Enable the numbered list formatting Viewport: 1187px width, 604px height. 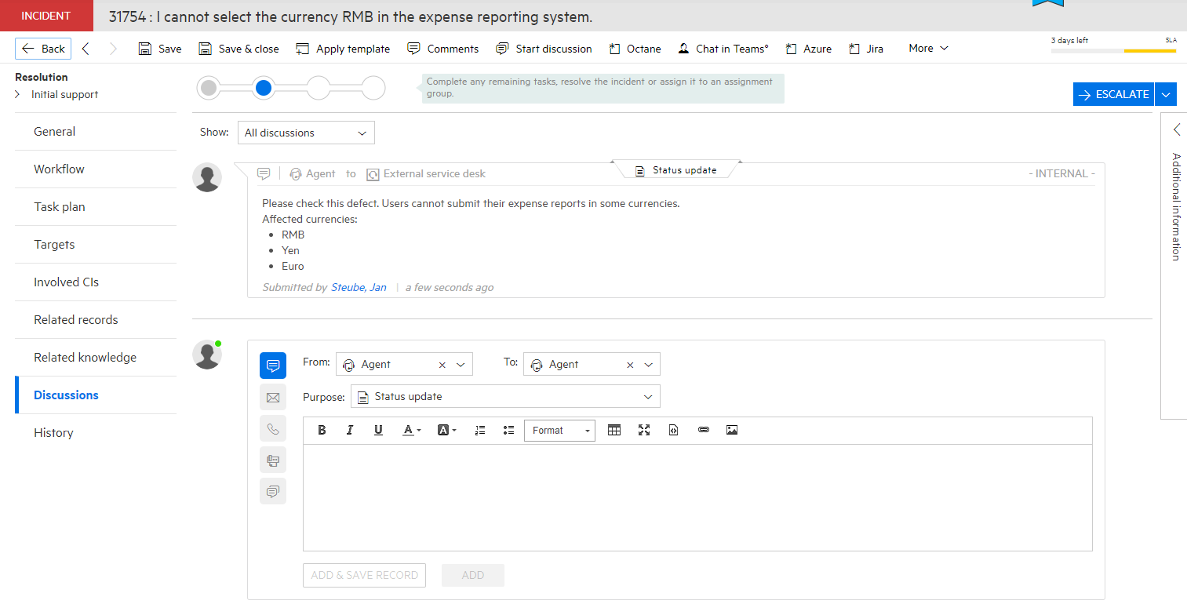pyautogui.click(x=479, y=430)
